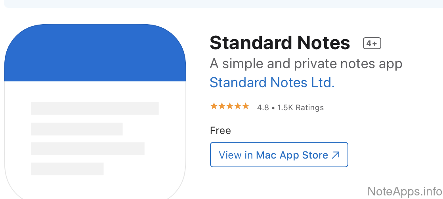The height and width of the screenshot is (199, 443).
Task: Click the arrow icon in the Mac App Store button
Action: point(336,155)
